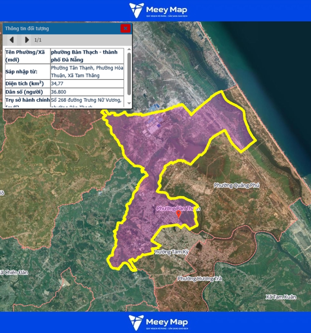Image resolution: width=311 pixels, height=333 pixels.
Task: Select the Phường Hương Trà map label
Action: (x=199, y=279)
